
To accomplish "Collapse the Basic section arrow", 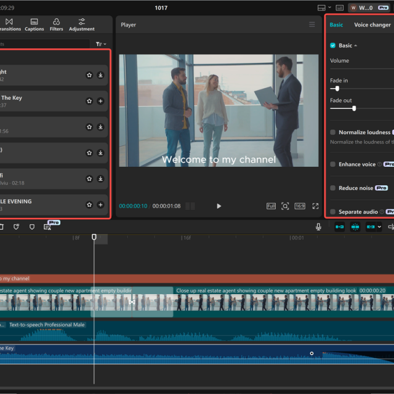I will (x=355, y=46).
